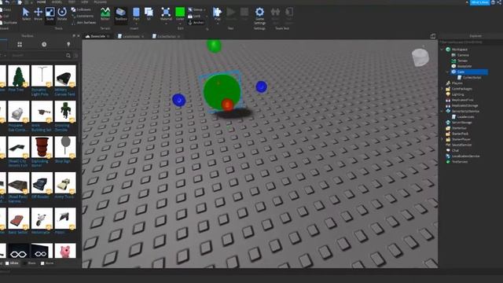Expand the CorePackages node

click(x=442, y=89)
